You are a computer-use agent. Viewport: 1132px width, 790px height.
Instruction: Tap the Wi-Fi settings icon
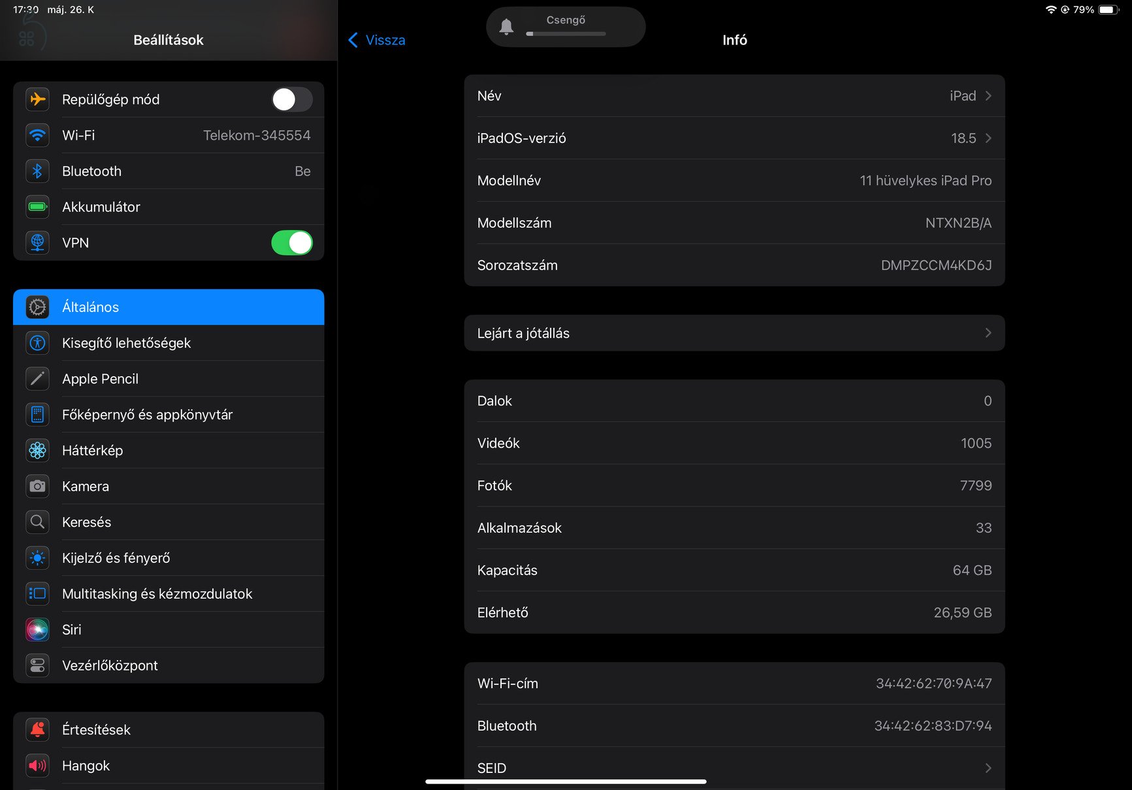pos(38,135)
